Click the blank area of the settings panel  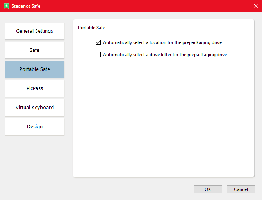point(163,117)
